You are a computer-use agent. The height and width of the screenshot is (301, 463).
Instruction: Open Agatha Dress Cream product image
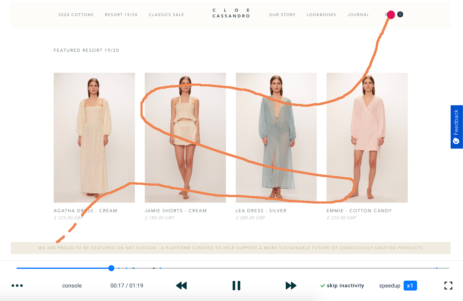point(94,138)
